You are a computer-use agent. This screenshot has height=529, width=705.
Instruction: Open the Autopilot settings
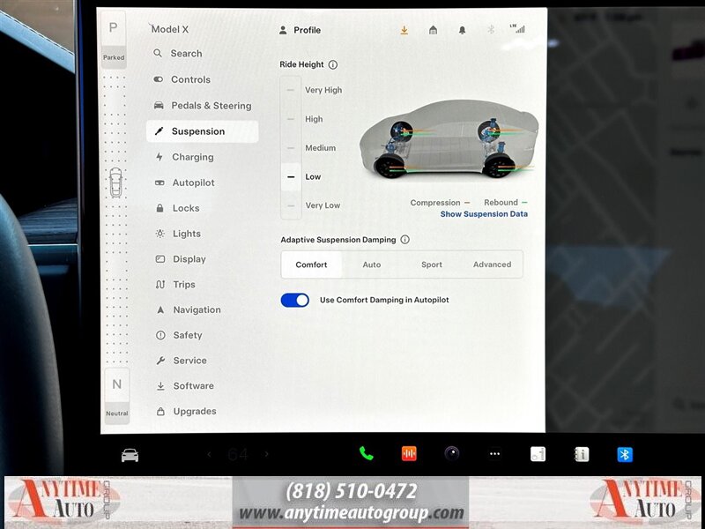click(185, 183)
